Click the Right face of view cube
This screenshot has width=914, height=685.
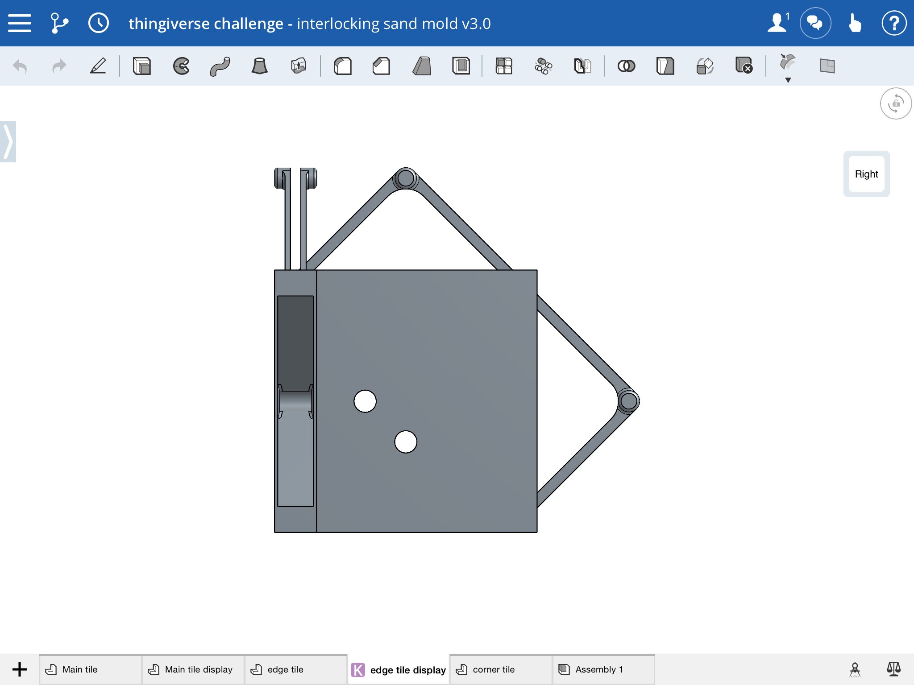click(866, 174)
